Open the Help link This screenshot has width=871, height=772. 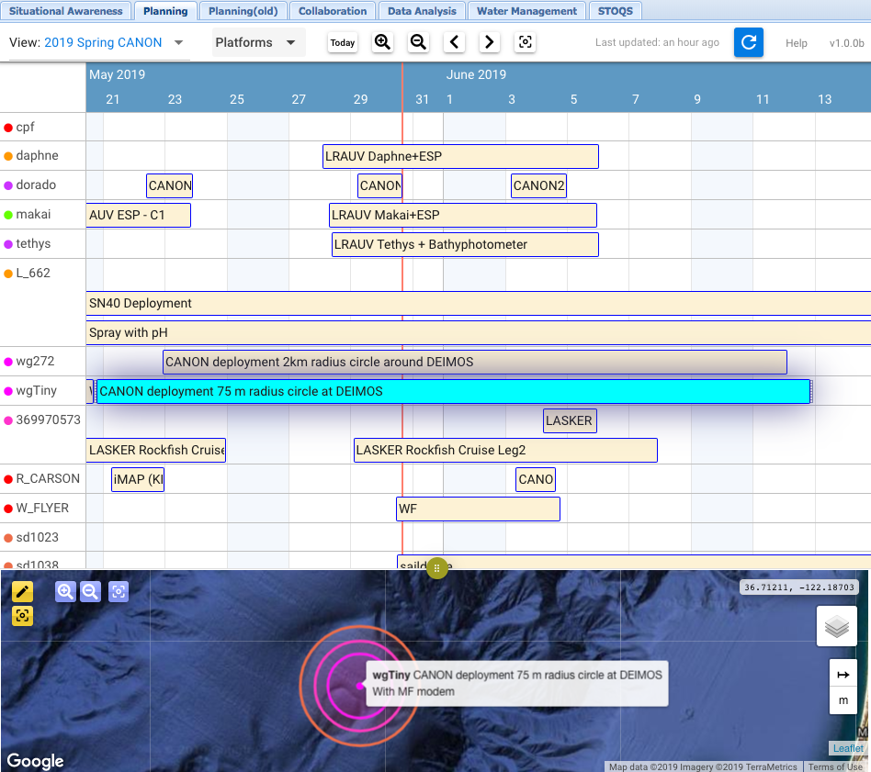(797, 43)
